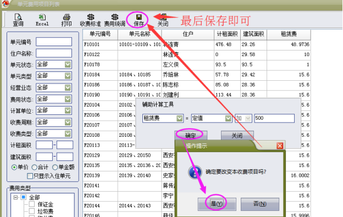Click the cell 20139、20140
Screen dimensions: 343x217
click(140, 175)
